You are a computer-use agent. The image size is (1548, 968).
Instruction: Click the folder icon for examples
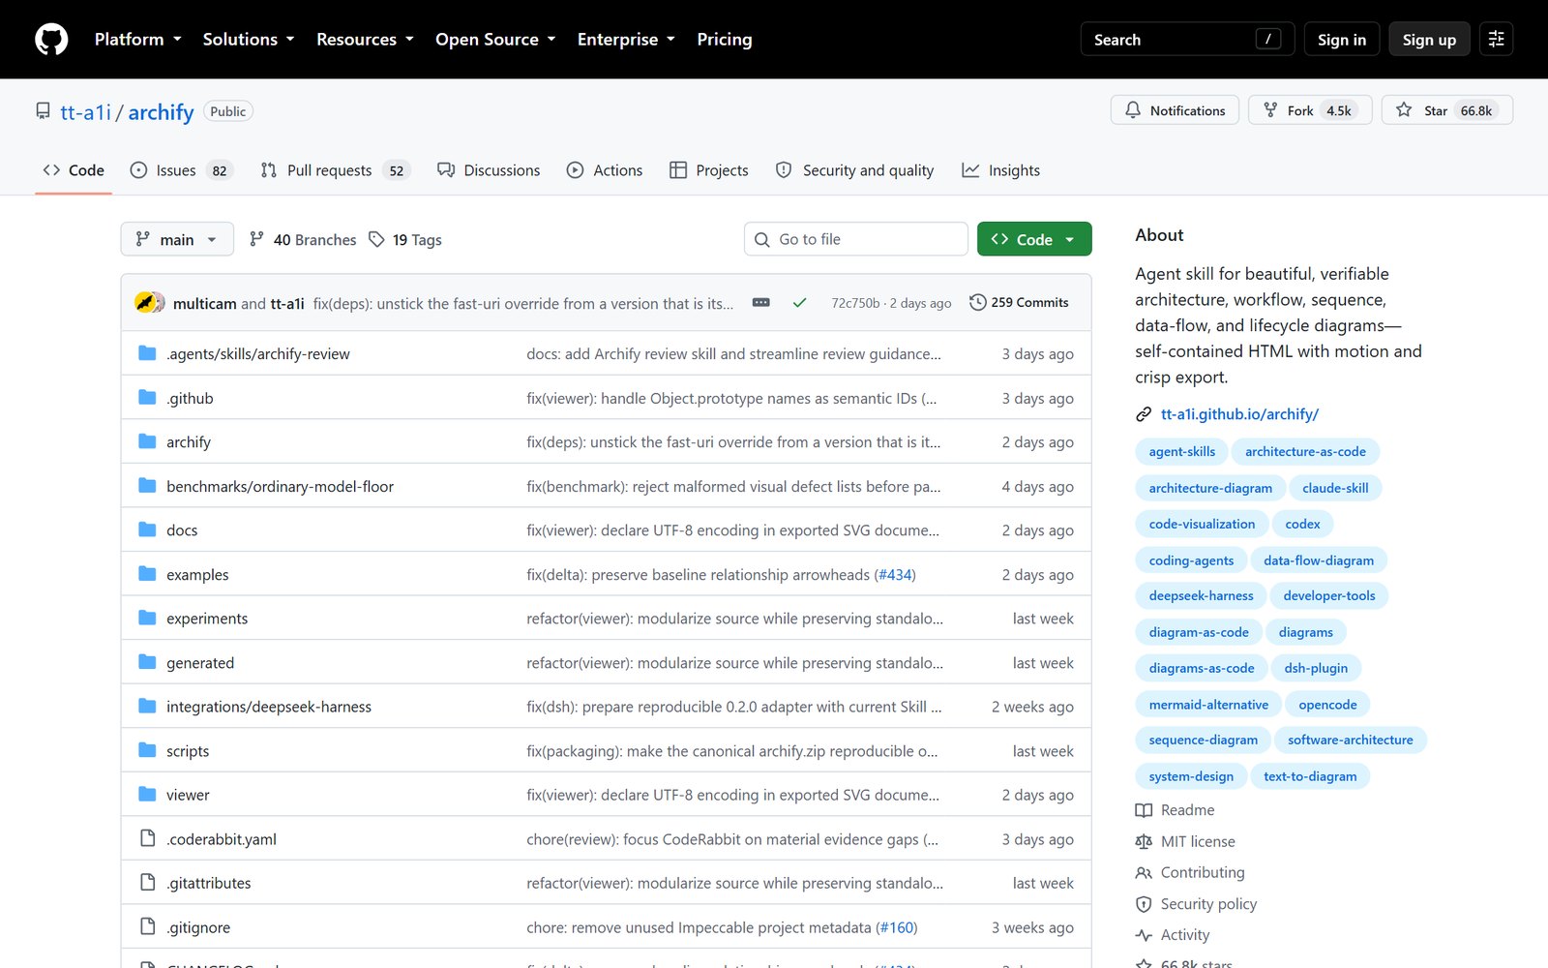[147, 574]
